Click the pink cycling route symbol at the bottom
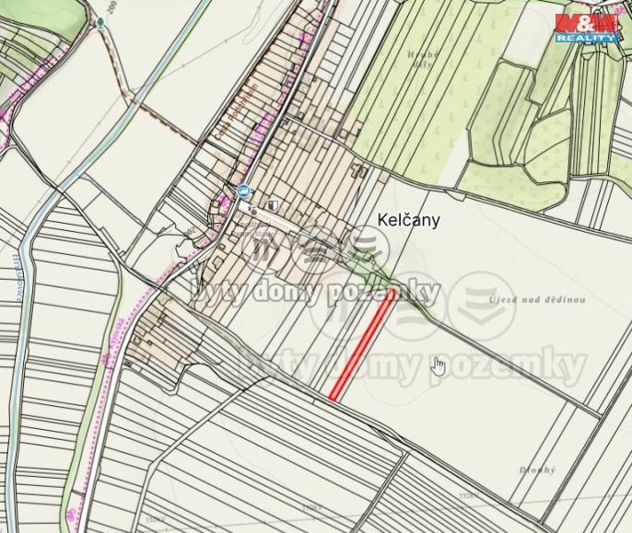 (72, 514)
